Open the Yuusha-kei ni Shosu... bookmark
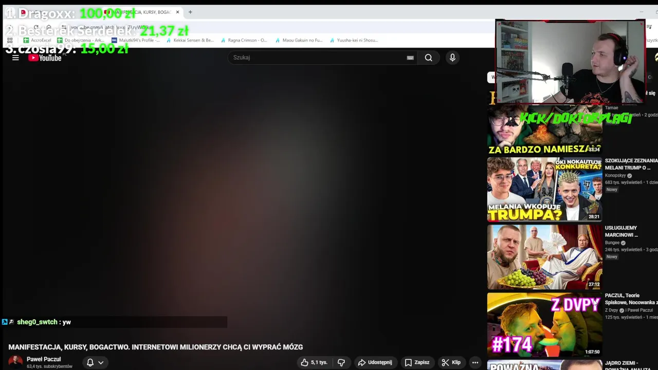 click(x=353, y=40)
